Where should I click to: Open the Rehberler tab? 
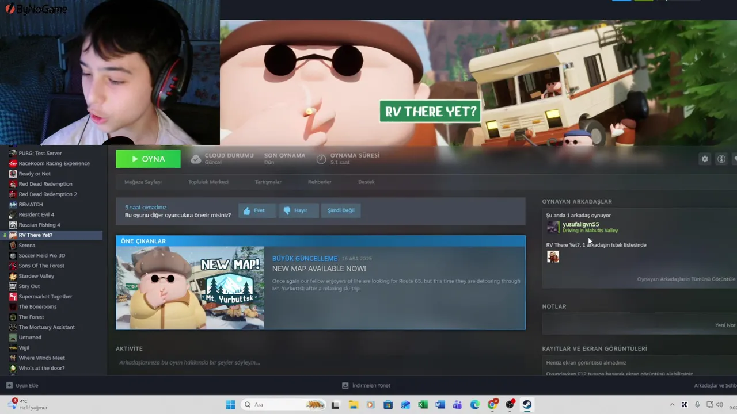tap(320, 182)
